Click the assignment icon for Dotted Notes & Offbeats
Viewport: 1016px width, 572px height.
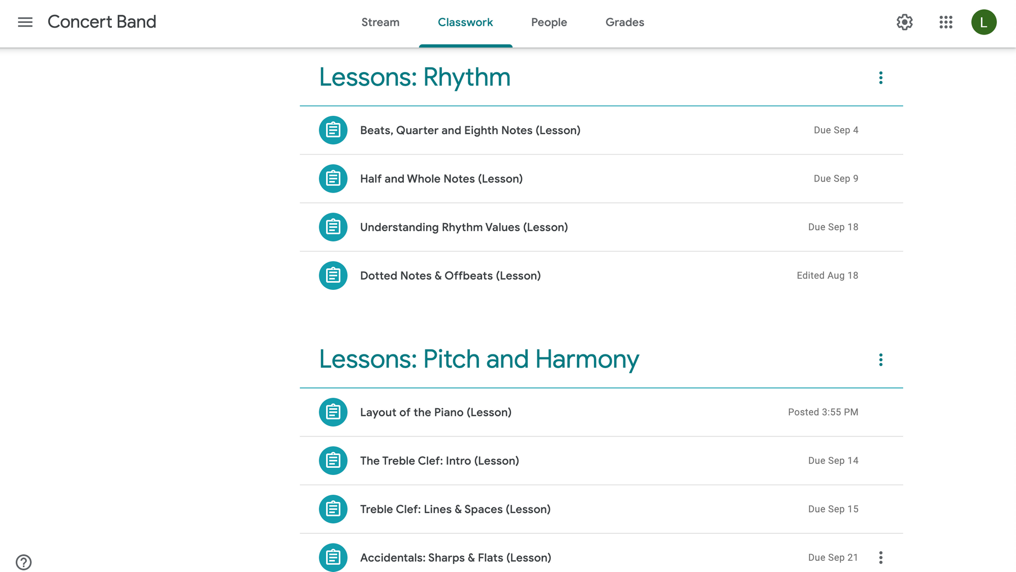coord(333,275)
